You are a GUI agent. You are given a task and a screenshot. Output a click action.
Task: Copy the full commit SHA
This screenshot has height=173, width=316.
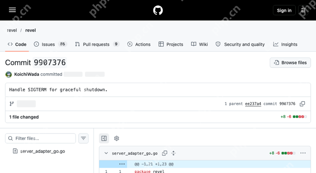[302, 104]
